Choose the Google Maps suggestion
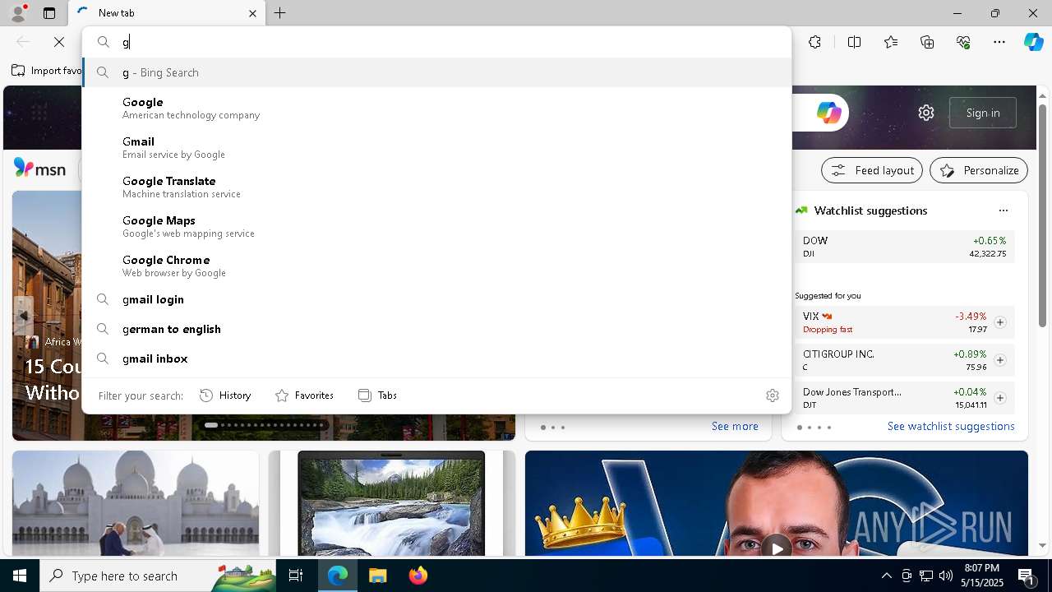 coord(436,226)
